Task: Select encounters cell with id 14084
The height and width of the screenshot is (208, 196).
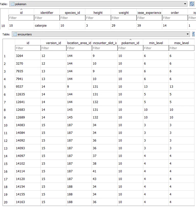Action: (x=28, y=133)
